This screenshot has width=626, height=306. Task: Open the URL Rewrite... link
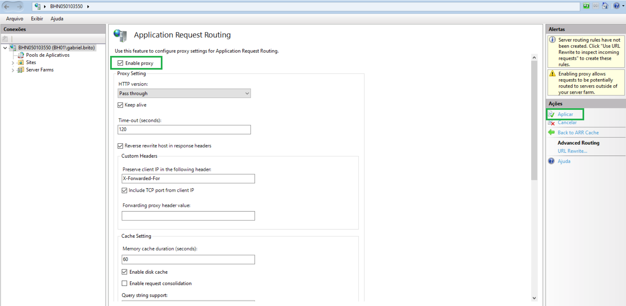point(572,151)
